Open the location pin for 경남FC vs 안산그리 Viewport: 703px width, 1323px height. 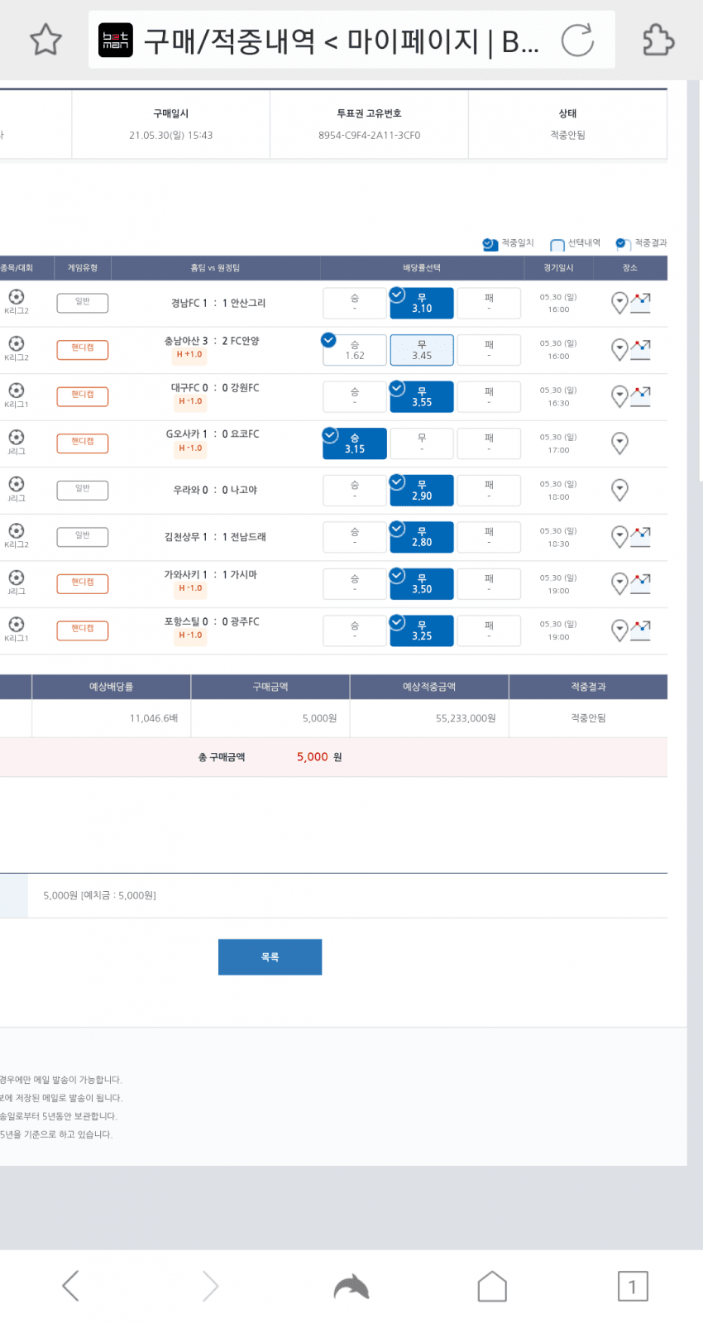coord(619,303)
